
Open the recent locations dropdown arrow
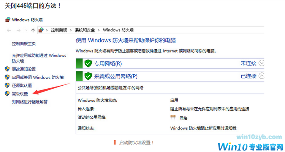click(x=26, y=30)
